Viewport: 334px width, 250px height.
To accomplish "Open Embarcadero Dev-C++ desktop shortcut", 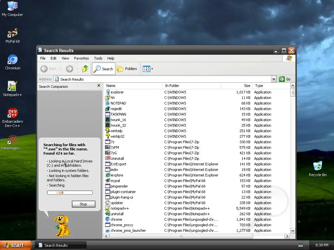I will point(12,117).
